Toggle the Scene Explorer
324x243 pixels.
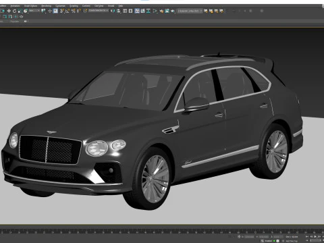[x=125, y=11]
